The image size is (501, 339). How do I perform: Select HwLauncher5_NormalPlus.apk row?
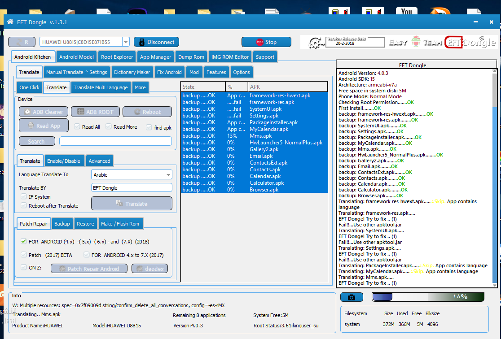(255, 142)
